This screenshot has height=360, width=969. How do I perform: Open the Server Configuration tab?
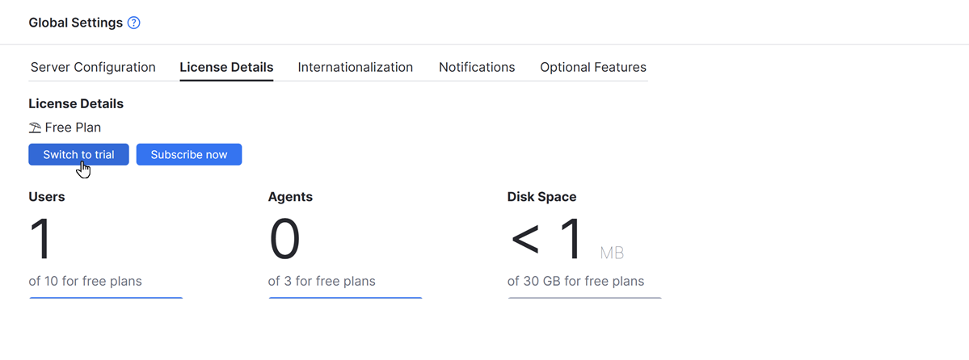tap(93, 68)
